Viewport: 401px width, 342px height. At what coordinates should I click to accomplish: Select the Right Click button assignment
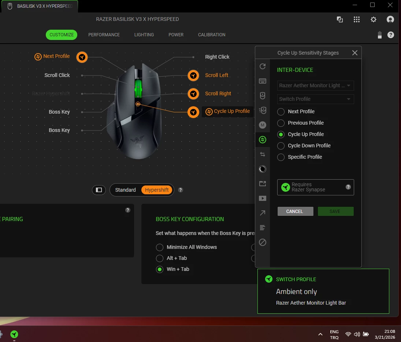pyautogui.click(x=217, y=57)
